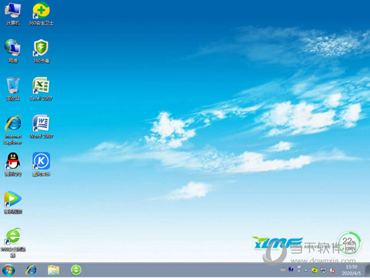Open Internet Explorer from the taskbar
The height and width of the screenshot is (278, 370).
(31, 270)
